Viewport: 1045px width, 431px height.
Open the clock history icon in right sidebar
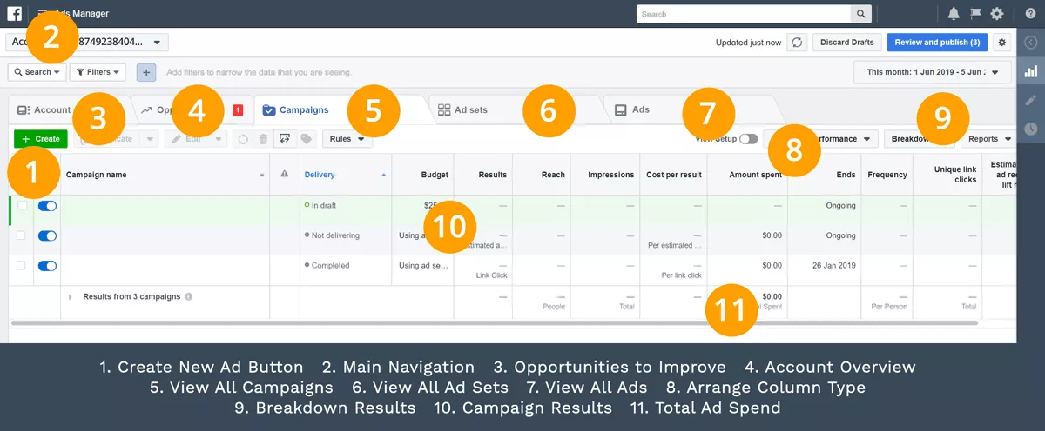pyautogui.click(x=1031, y=129)
